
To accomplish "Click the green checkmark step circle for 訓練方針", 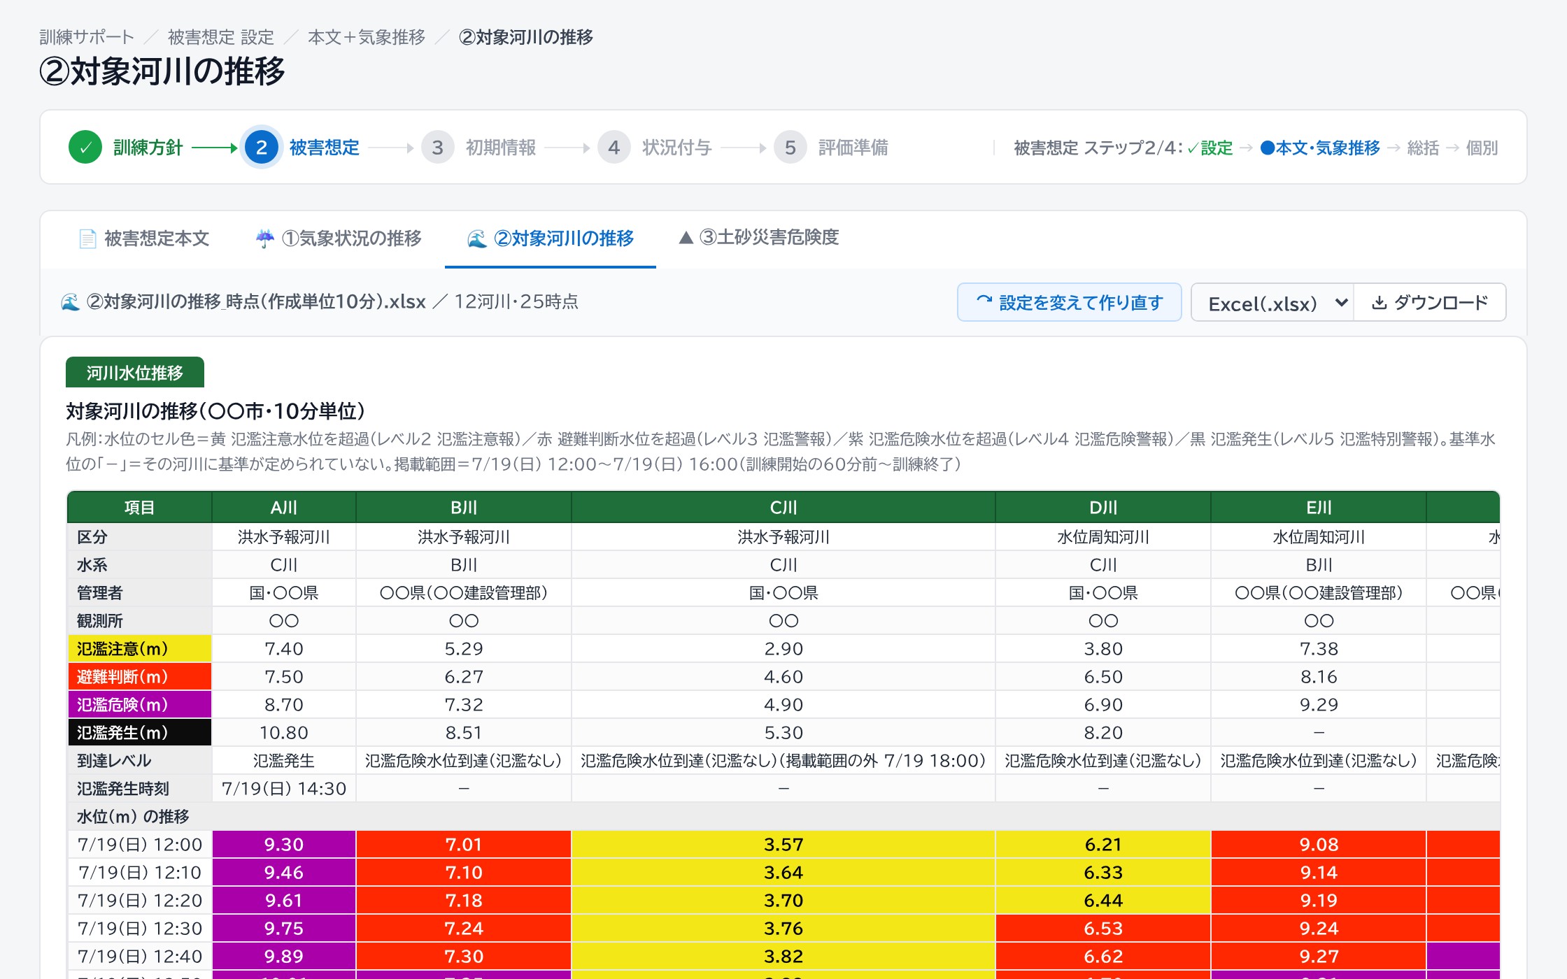I will click(85, 148).
